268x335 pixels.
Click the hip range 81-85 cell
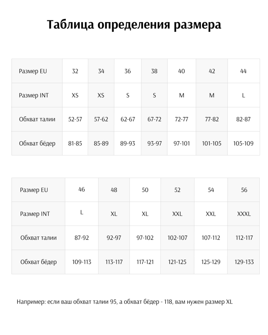click(x=75, y=143)
